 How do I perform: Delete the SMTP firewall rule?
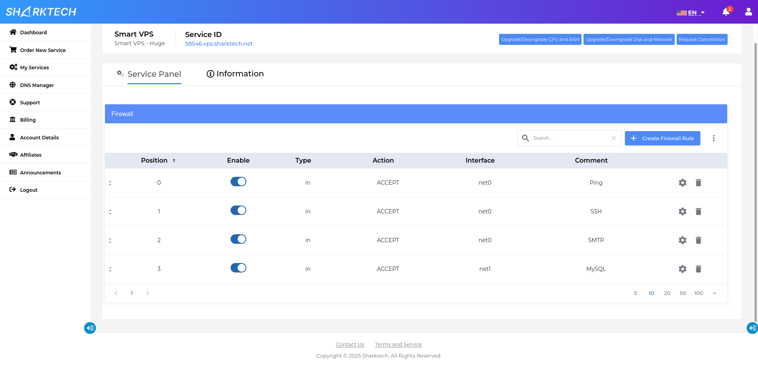click(x=698, y=240)
